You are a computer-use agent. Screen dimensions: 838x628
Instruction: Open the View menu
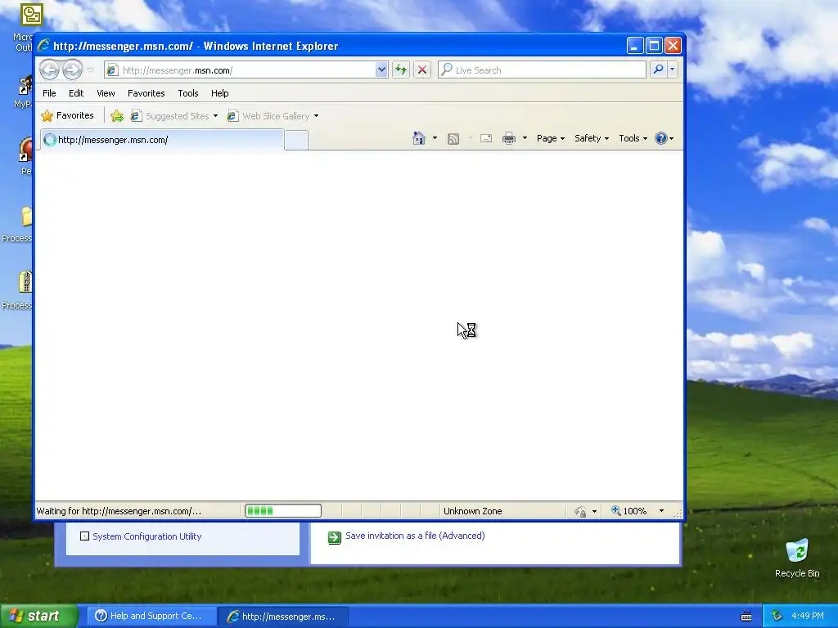coord(106,93)
